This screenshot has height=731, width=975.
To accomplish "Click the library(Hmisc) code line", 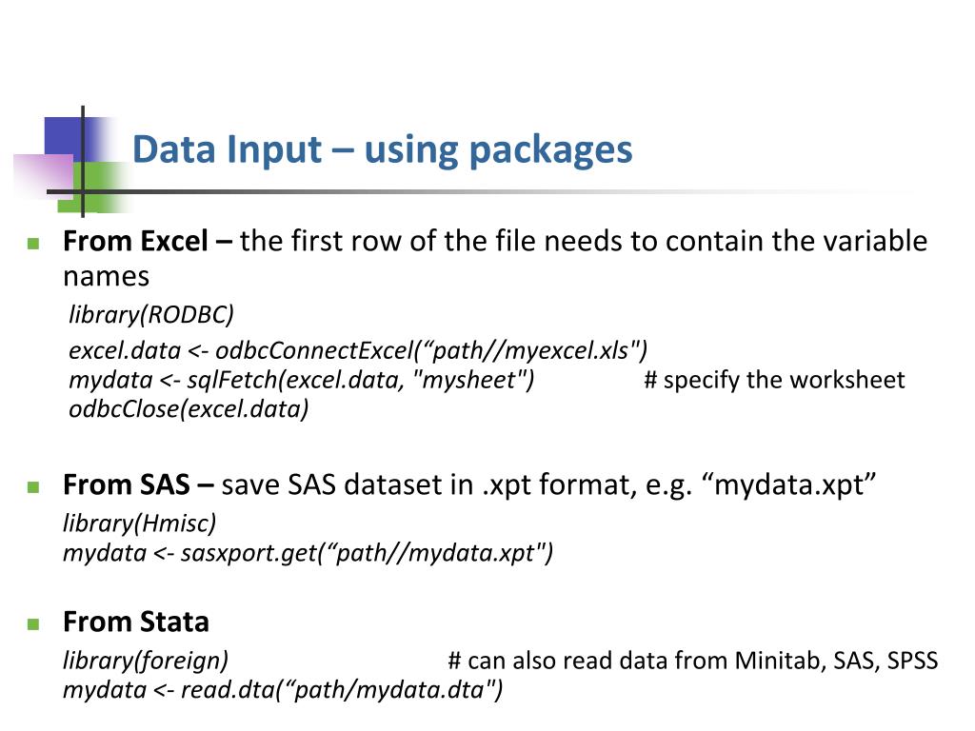I will pos(140,524).
